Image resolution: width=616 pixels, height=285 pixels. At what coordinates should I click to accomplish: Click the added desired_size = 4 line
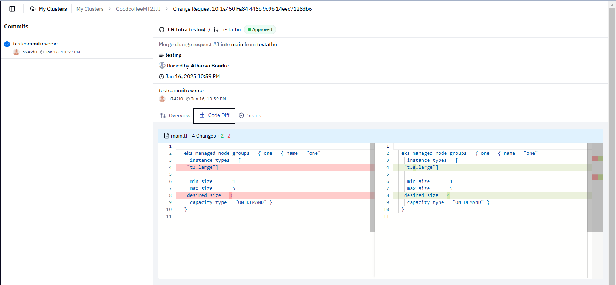click(427, 195)
